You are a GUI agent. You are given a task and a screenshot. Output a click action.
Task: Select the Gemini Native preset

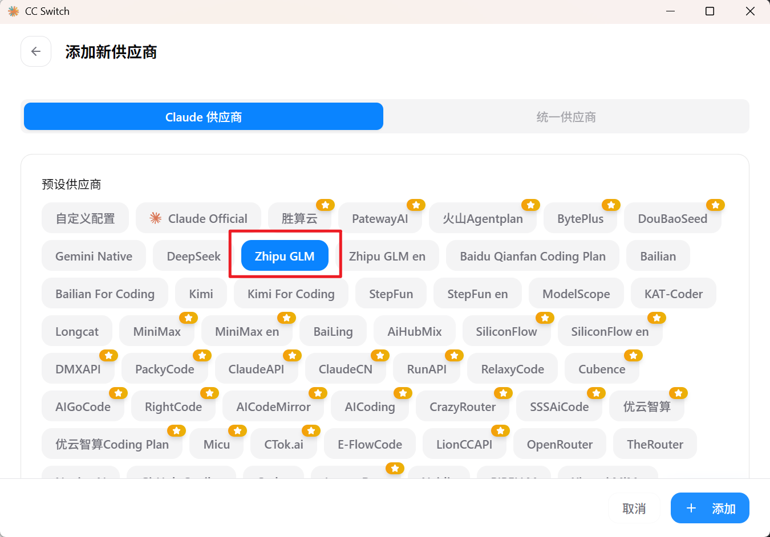(x=94, y=256)
